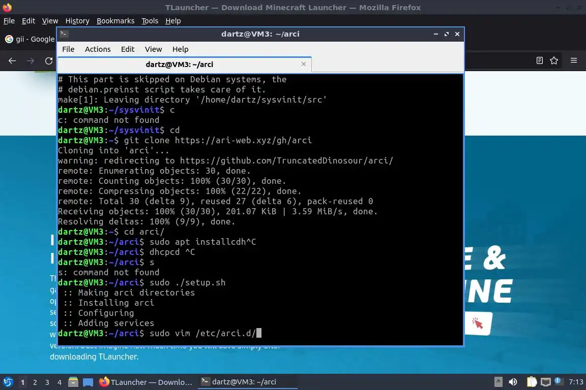Click the 'sudo vim /etc/arci.d/' command line
This screenshot has width=586, height=390.
(x=202, y=333)
